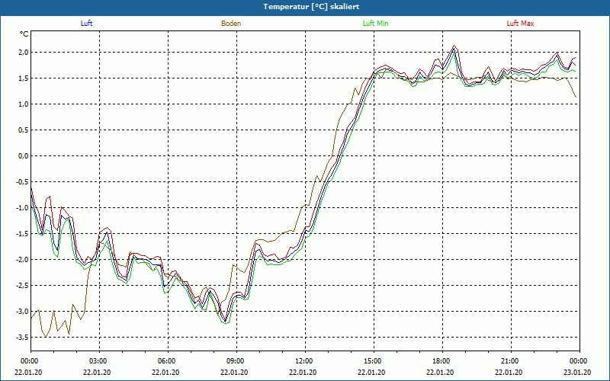Screen dimensions: 610x381
Task: Click the 09:00 time axis label
Action: 236,361
